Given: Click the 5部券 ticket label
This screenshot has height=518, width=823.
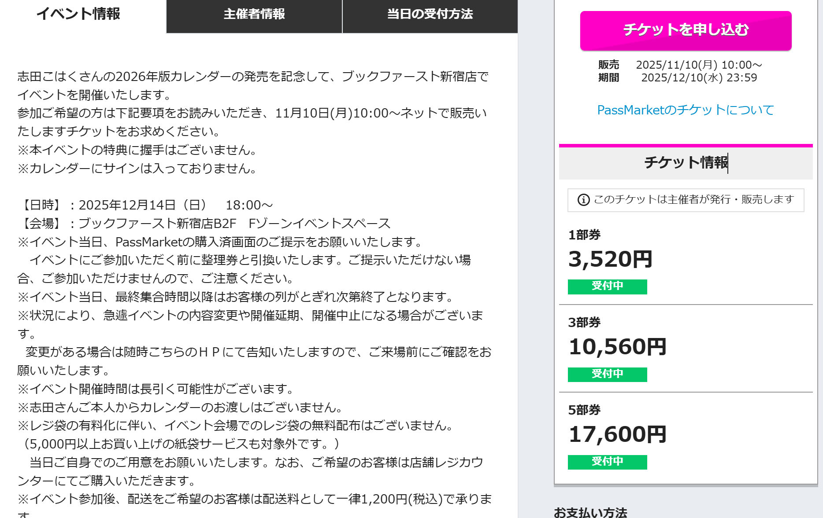Looking at the screenshot, I should 585,410.
